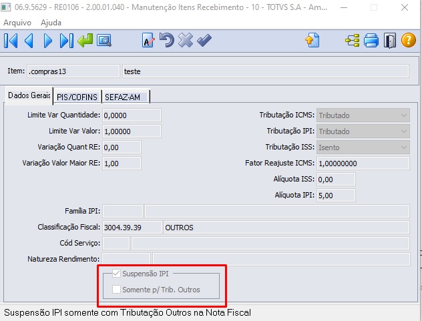The height and width of the screenshot is (321, 422).
Task: Click the Item code field
Action: [x=73, y=71]
